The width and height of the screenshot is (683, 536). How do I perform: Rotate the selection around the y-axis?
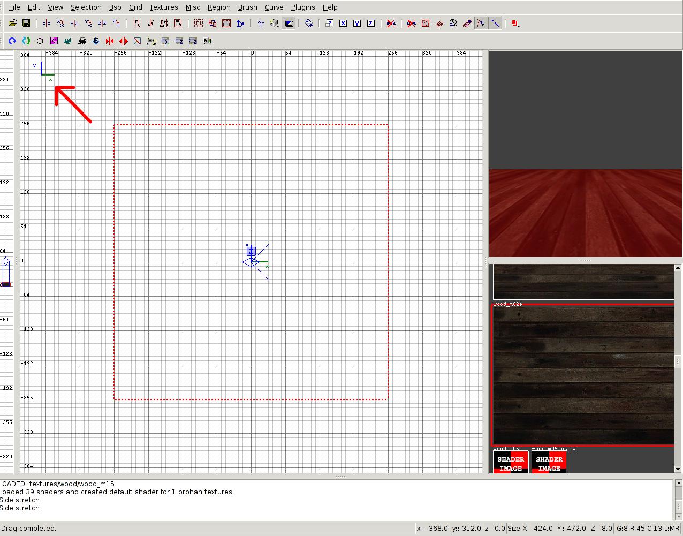point(88,24)
